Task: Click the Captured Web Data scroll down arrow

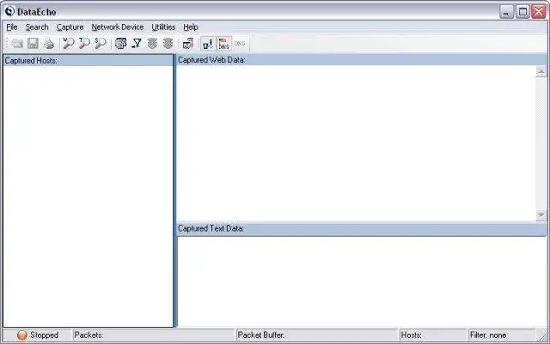Action: pos(541,215)
